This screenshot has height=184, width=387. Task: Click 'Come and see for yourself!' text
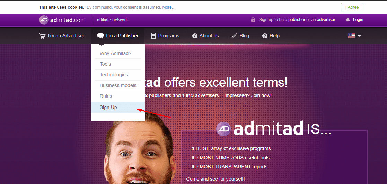216,179
